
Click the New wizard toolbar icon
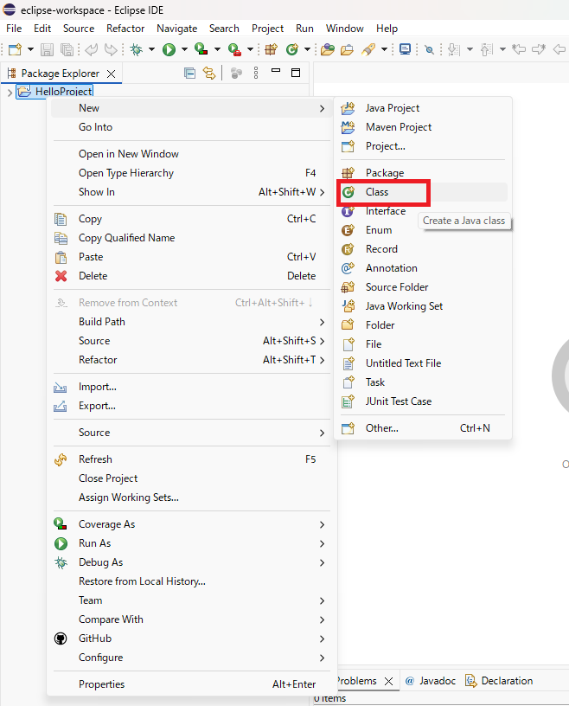(15, 49)
